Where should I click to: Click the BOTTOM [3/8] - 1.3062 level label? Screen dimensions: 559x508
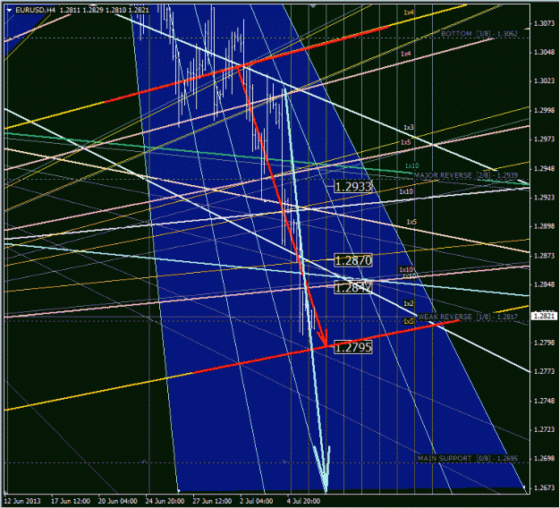[479, 34]
